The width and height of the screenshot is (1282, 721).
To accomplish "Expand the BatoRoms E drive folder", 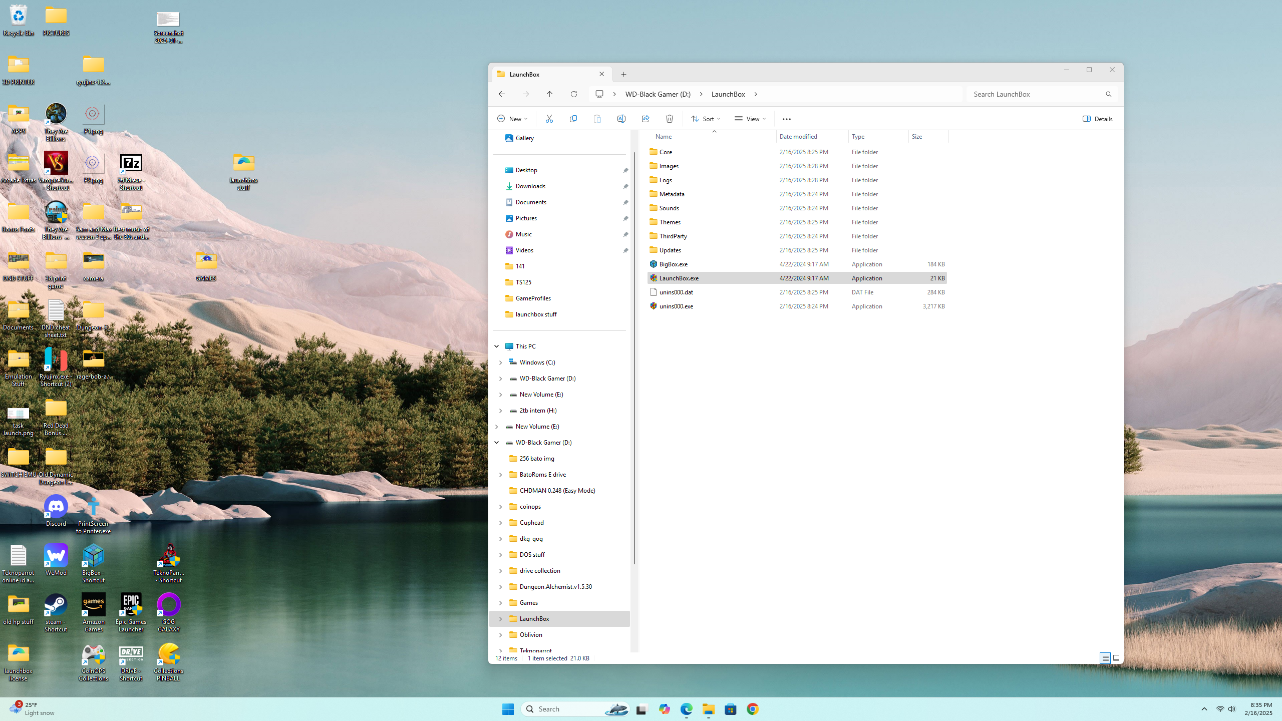I will 500,475.
